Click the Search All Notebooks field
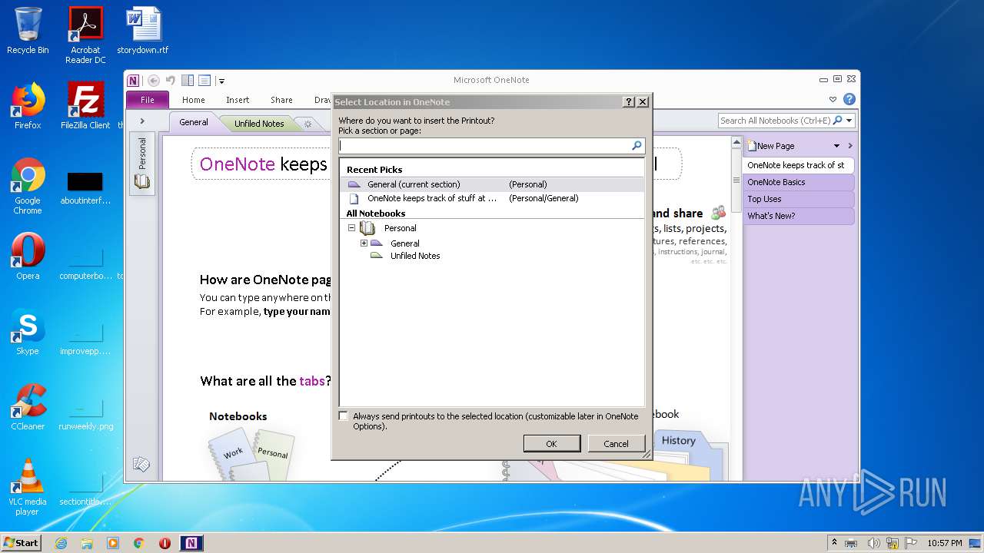 (775, 121)
